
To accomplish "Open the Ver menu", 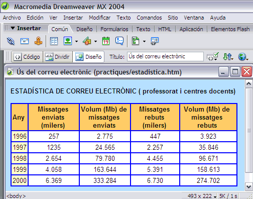I will 53,18.
